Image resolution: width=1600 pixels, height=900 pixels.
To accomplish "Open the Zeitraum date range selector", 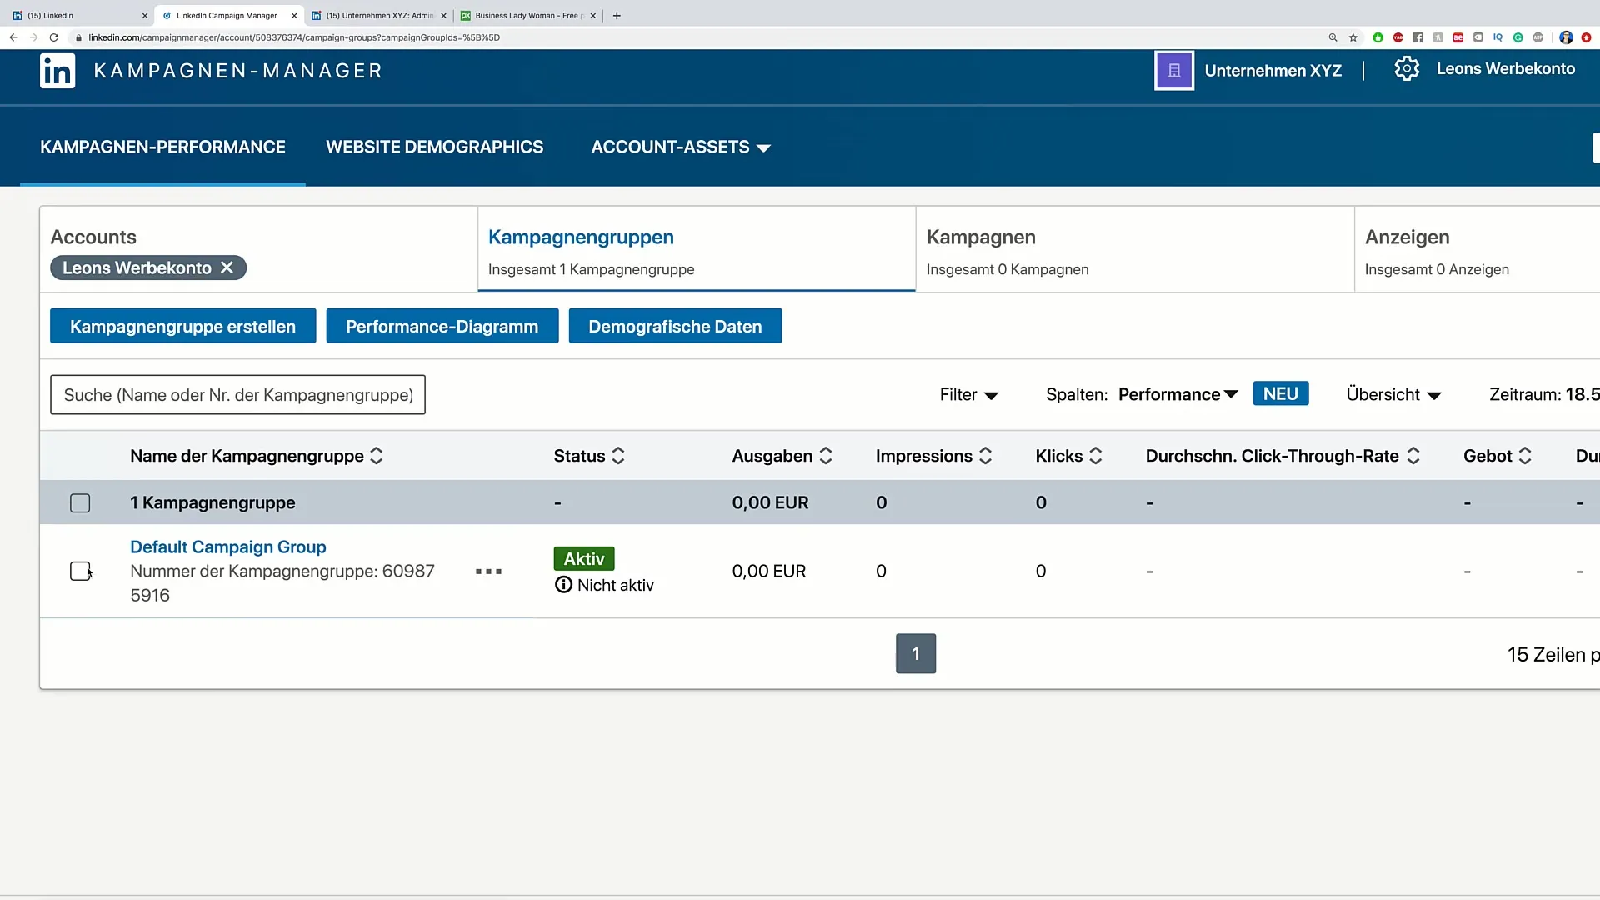I will click(x=1544, y=395).
